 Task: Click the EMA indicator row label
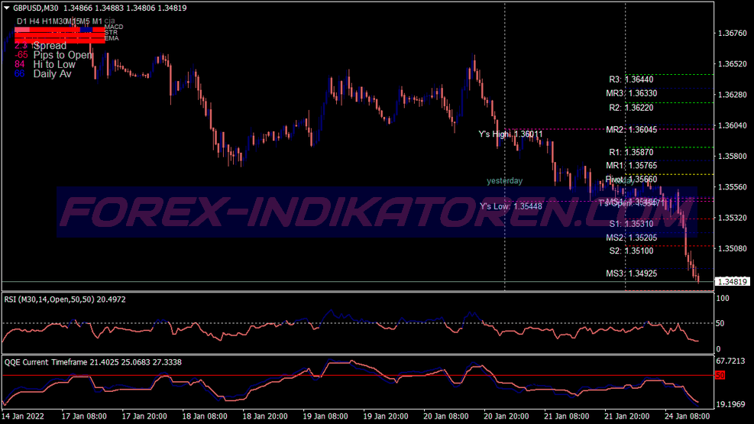pyautogui.click(x=112, y=37)
